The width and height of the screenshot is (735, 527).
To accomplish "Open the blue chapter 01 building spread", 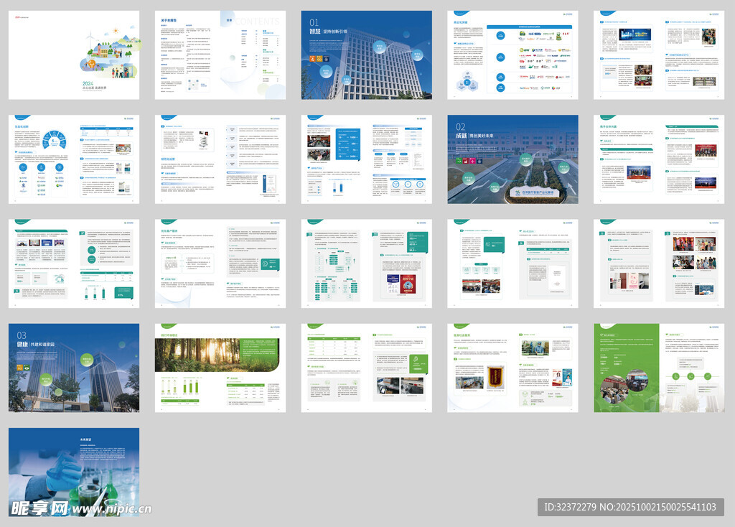I will click(366, 55).
